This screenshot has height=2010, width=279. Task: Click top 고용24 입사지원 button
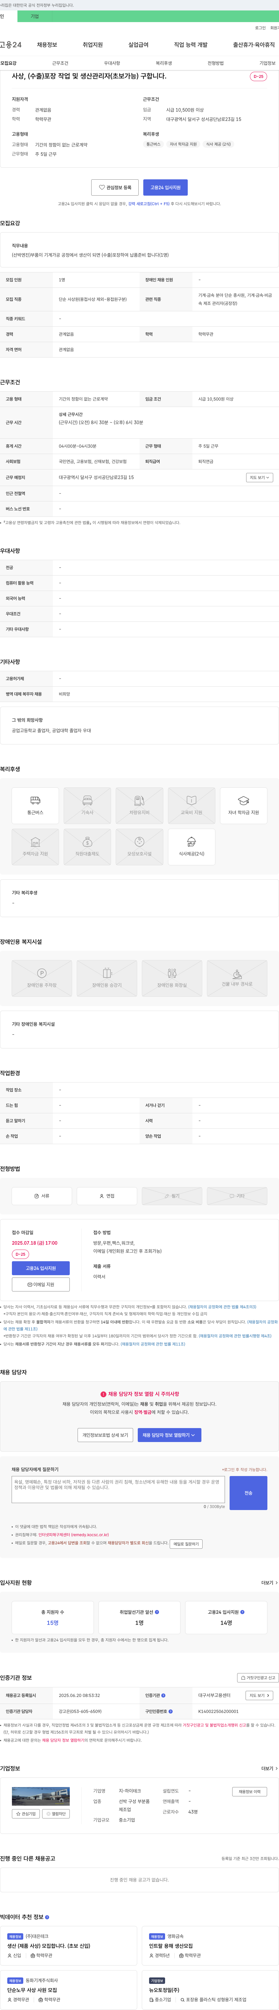pyautogui.click(x=165, y=187)
